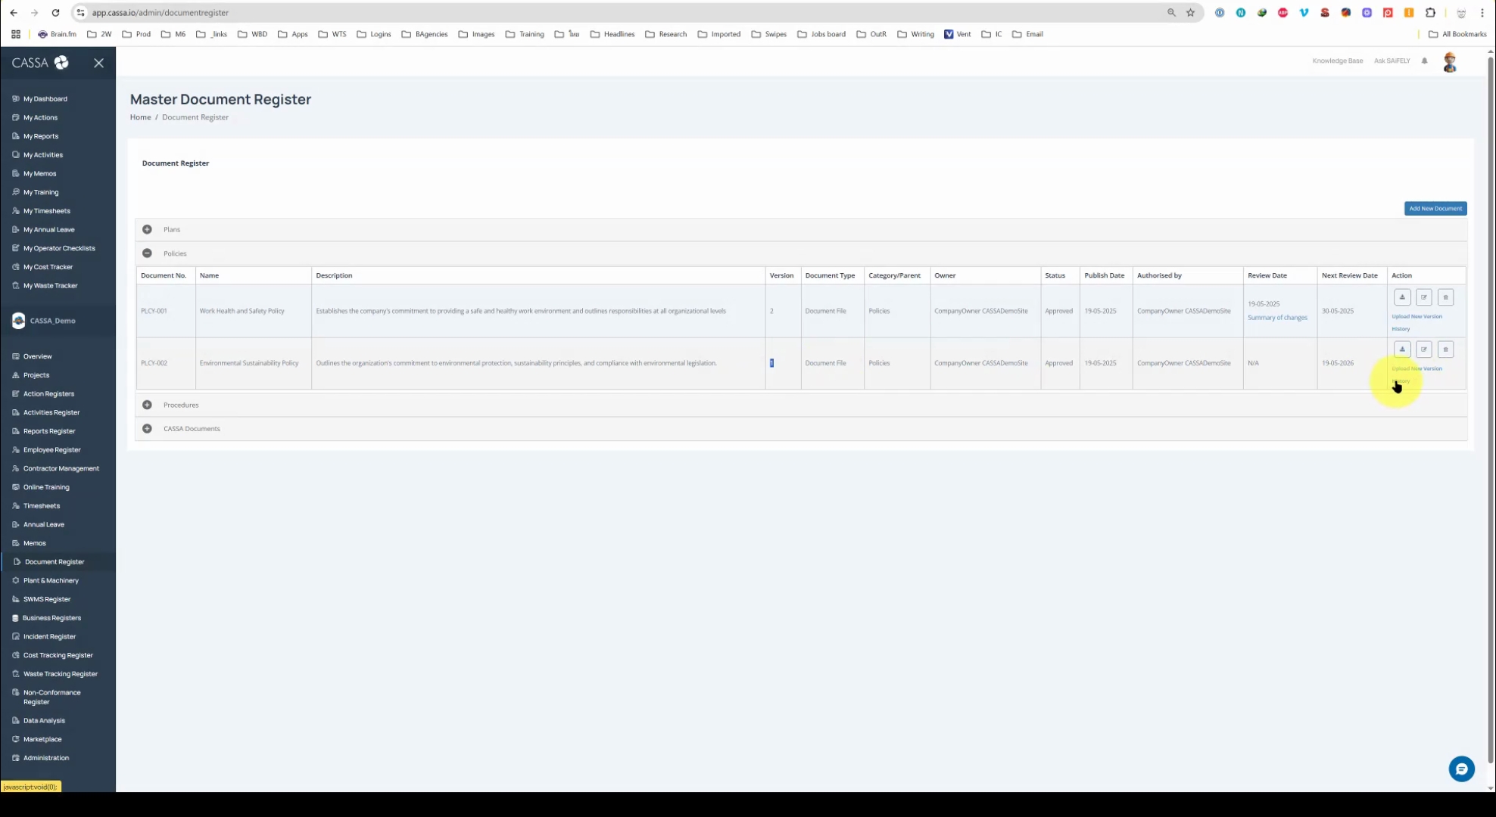Open Incident Register in the sidebar
Viewport: 1496px width, 817px height.
[49, 636]
